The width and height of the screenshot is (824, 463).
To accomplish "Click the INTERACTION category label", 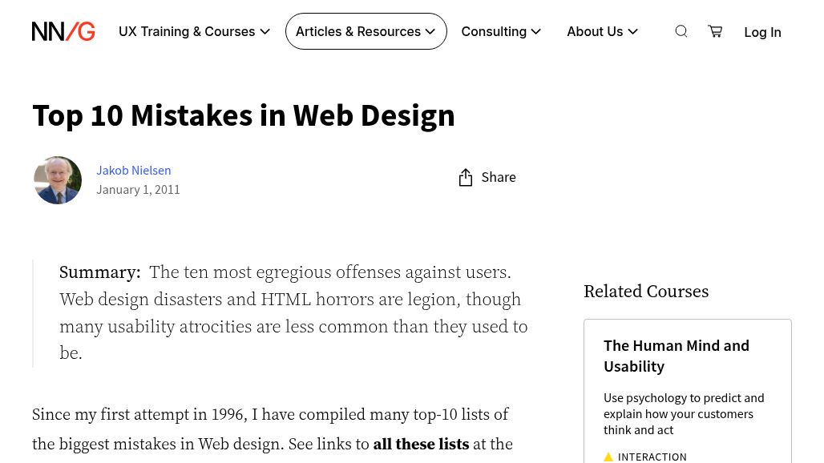I will (652, 456).
